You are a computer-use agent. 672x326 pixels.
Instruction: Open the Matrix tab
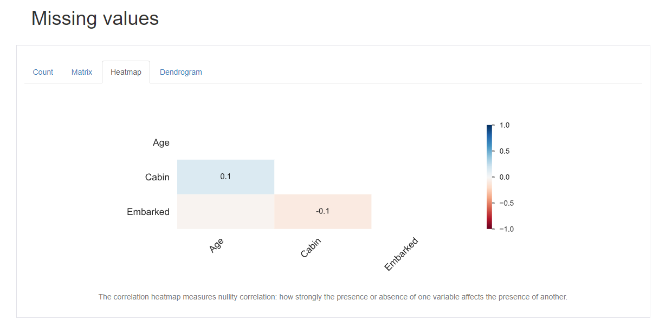pyautogui.click(x=82, y=72)
